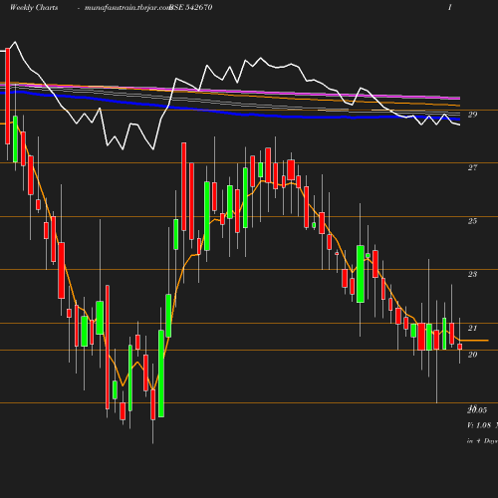The width and height of the screenshot is (498, 498).
Task: Select the price axis label 21
Action: 472,328
